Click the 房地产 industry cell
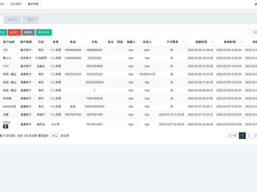257x192 pixels. tap(41, 115)
